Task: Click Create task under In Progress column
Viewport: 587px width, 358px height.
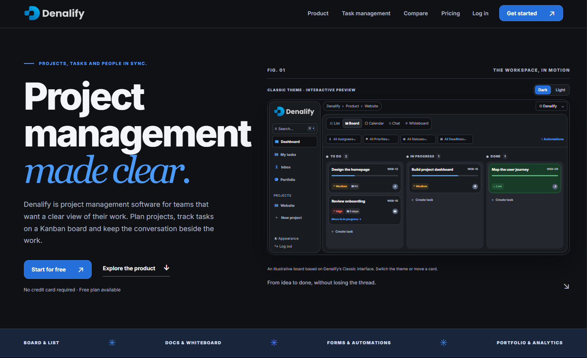Action: point(422,200)
